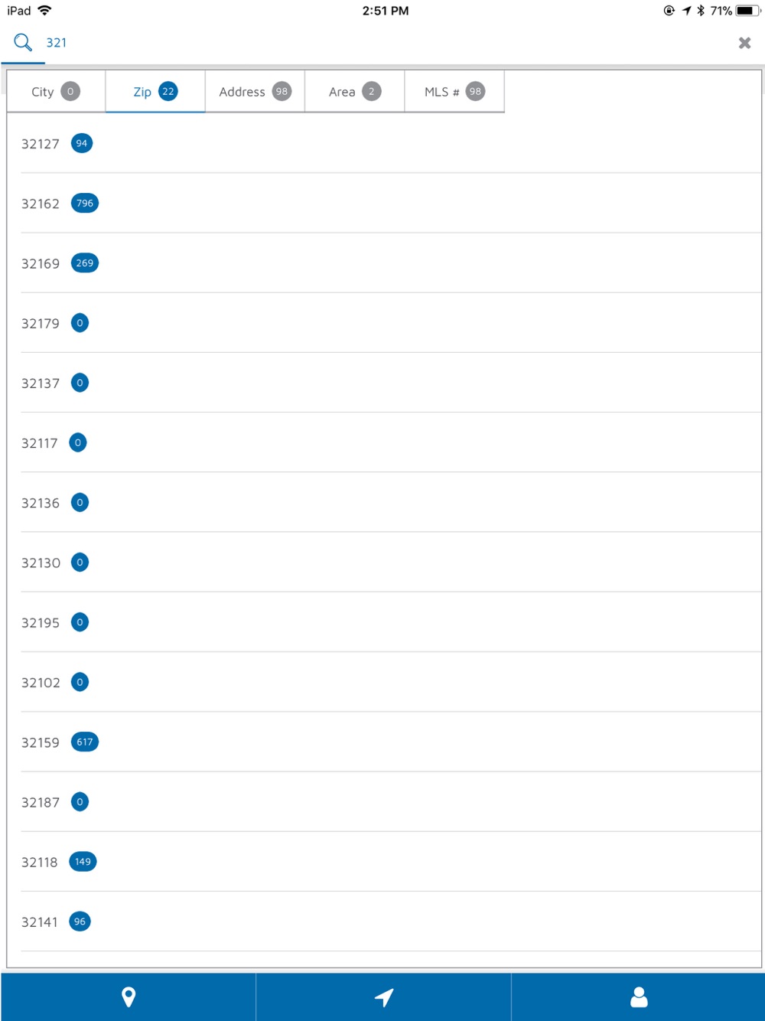Tap the magnifying glass search icon
This screenshot has height=1021, width=765.
(x=23, y=42)
